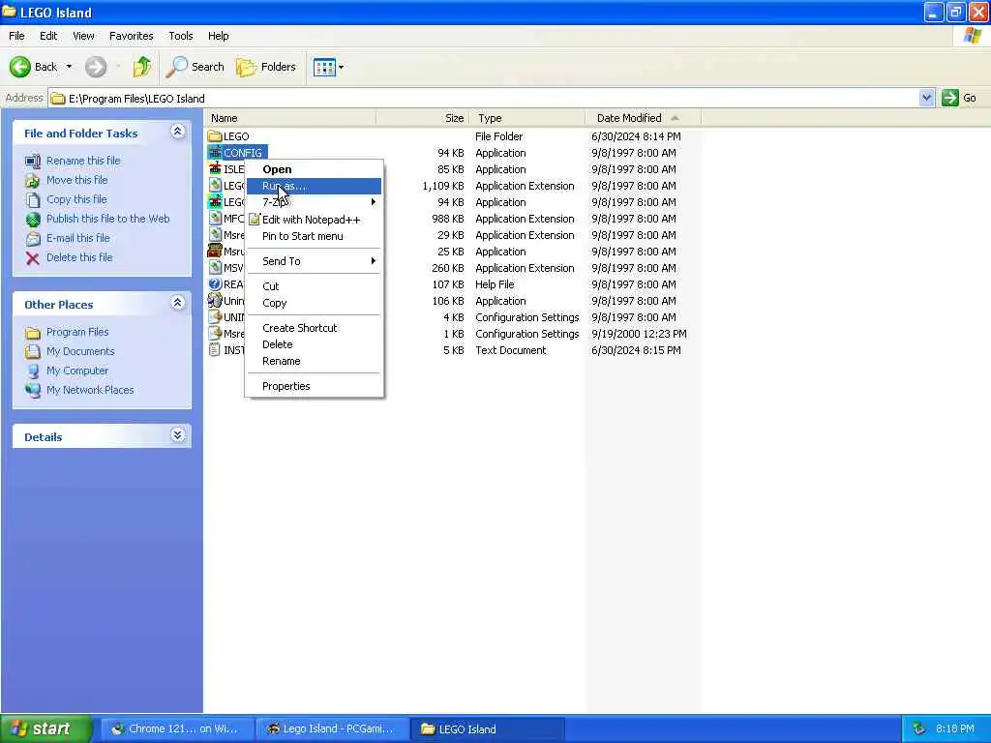Click Publish this file to the Web
The height and width of the screenshot is (743, 991).
108,219
